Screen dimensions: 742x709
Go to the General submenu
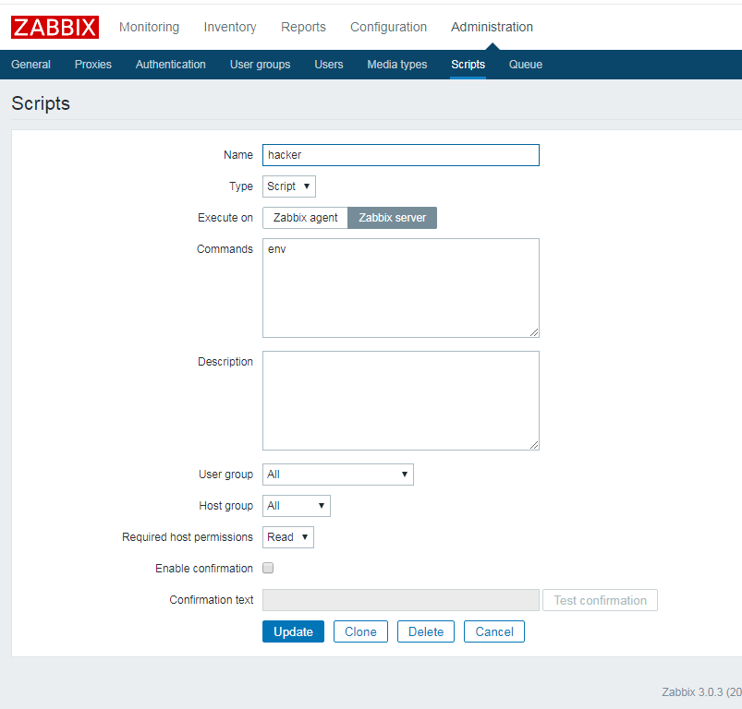tap(30, 65)
